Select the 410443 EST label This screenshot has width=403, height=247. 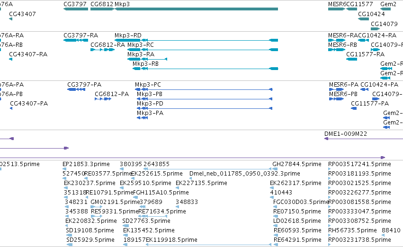click(281, 193)
